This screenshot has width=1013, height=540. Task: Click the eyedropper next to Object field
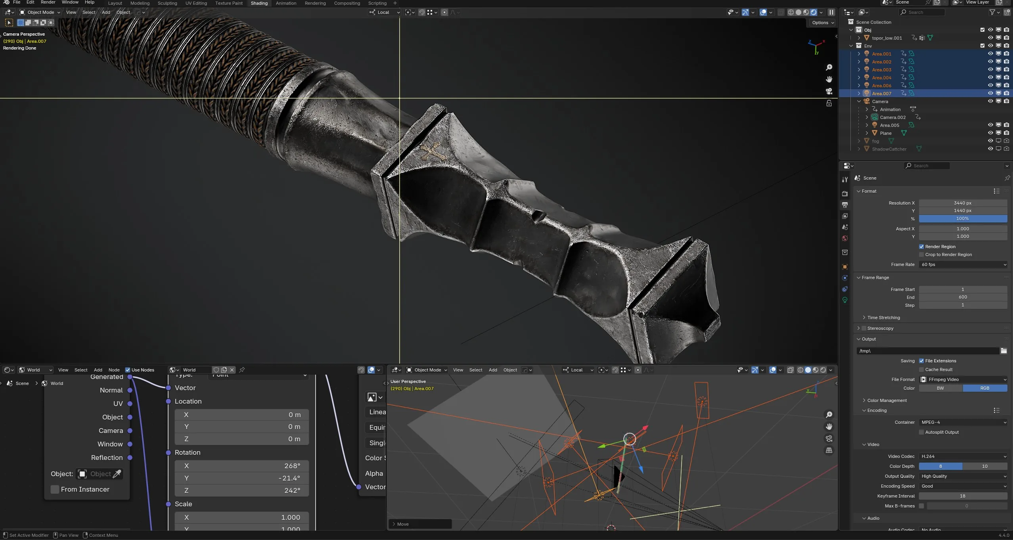coord(117,474)
